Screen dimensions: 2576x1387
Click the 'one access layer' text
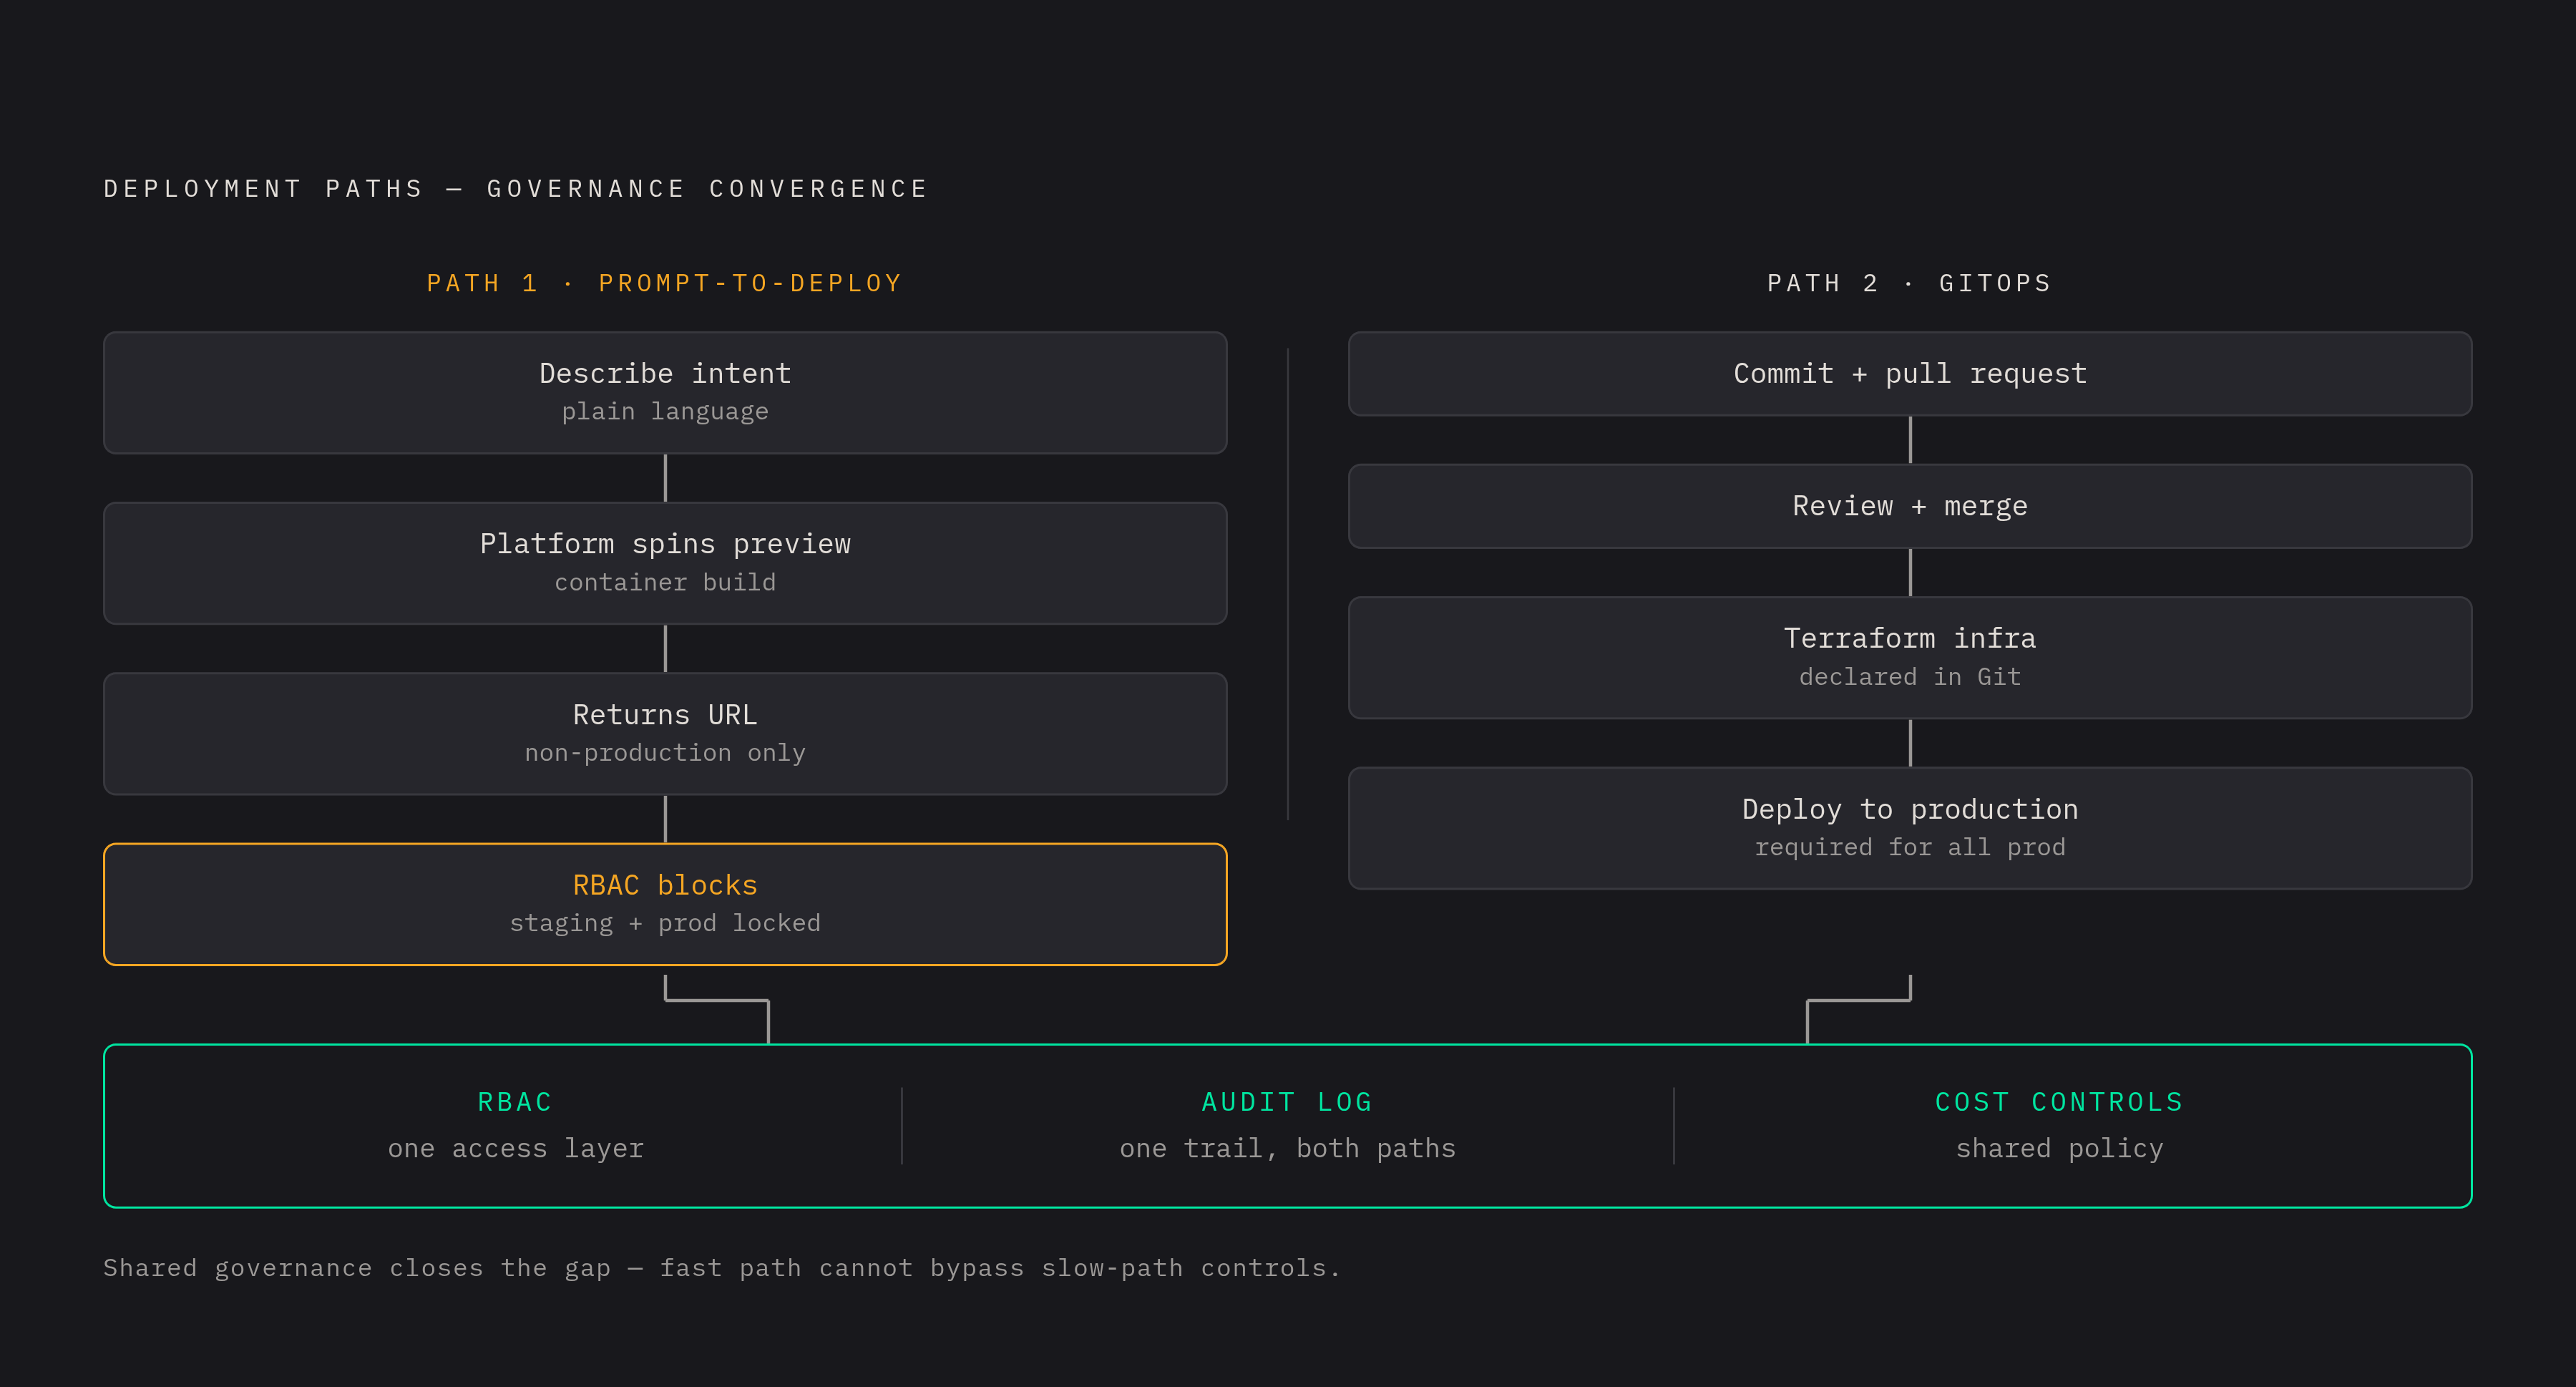516,1148
